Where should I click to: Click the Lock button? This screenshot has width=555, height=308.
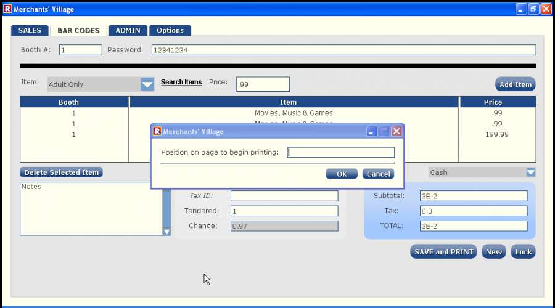pos(523,251)
